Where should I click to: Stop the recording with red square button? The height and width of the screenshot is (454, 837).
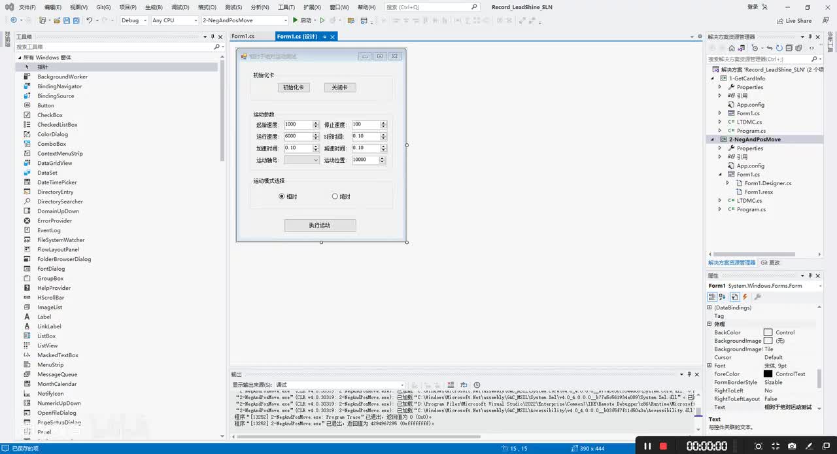(x=663, y=446)
